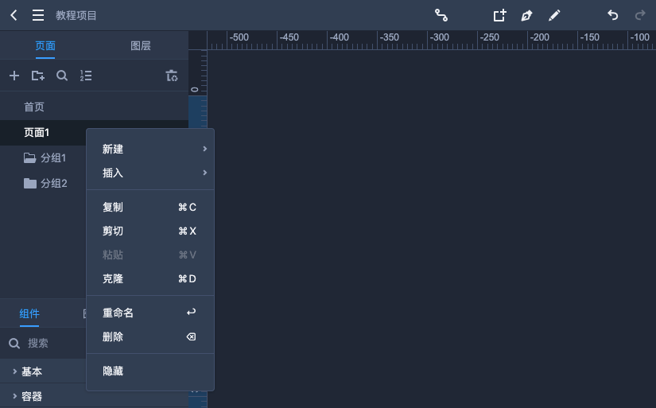Click the new folder group icon
The width and height of the screenshot is (656, 408).
(37, 76)
